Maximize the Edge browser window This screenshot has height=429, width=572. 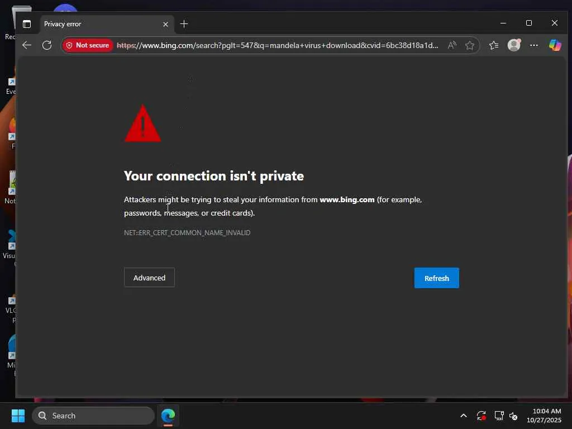pyautogui.click(x=529, y=23)
